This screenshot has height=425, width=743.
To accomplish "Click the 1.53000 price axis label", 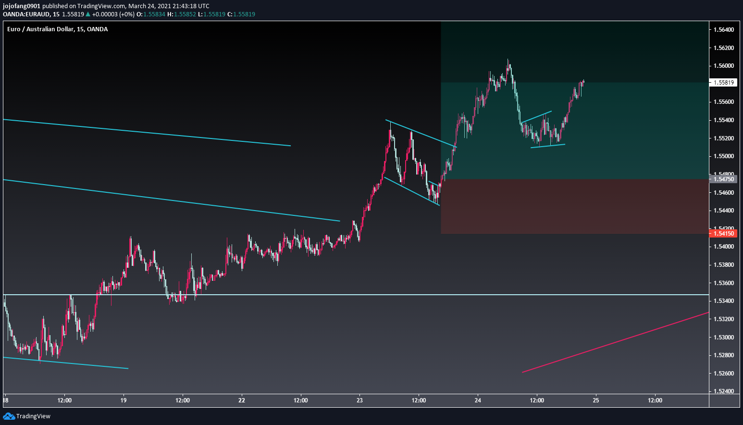I will [x=724, y=337].
